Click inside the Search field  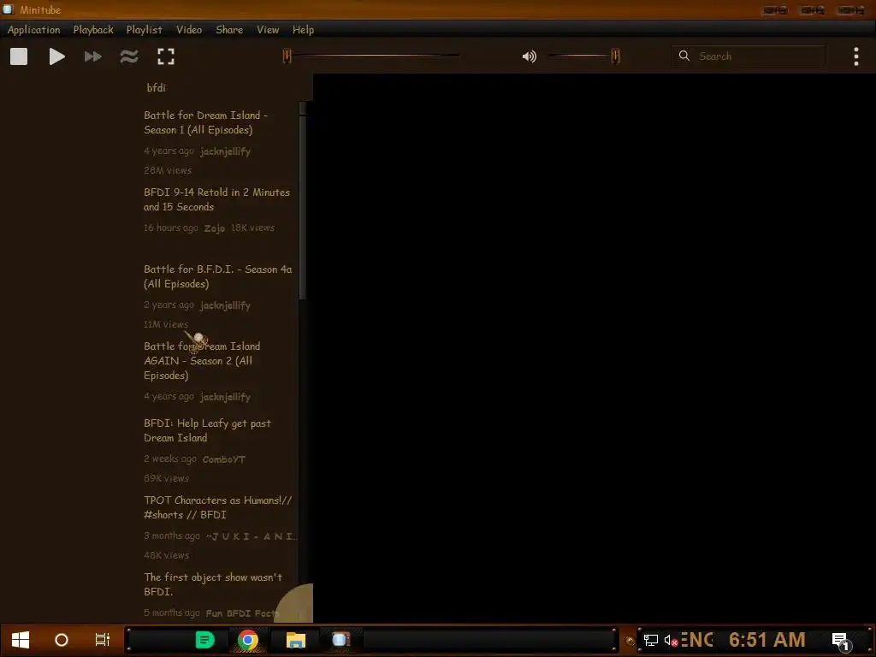tap(749, 56)
